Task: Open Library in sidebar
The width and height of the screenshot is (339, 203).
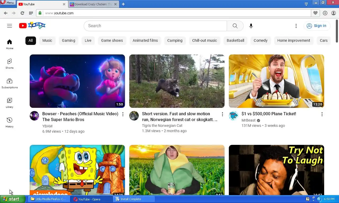Action: (x=10, y=103)
